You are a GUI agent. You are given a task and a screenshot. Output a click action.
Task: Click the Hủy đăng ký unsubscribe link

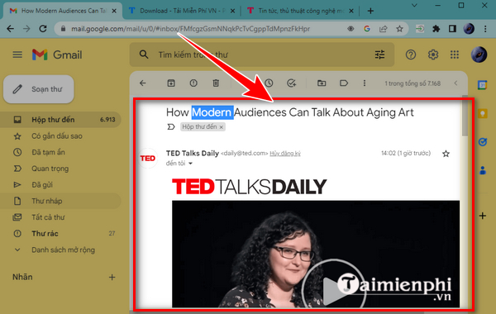pos(285,154)
